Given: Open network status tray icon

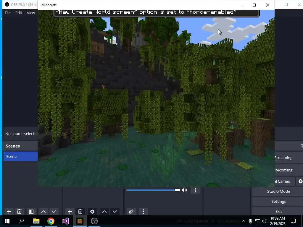Looking at the screenshot, I should click(x=257, y=221).
